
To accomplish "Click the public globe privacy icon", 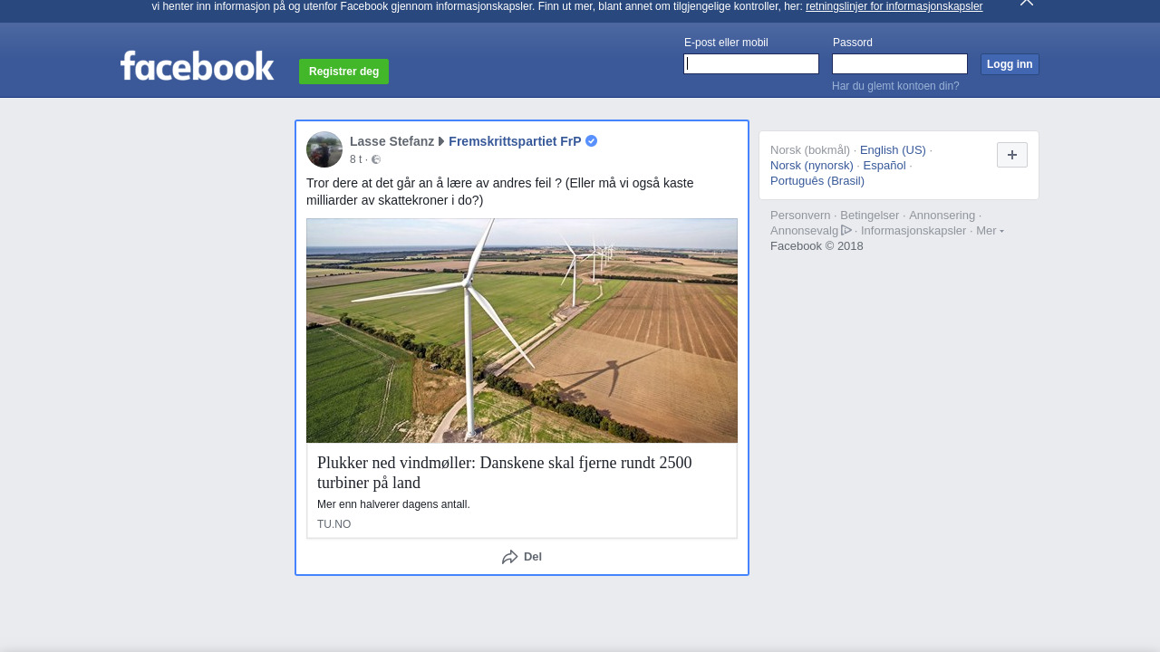I will (x=376, y=159).
